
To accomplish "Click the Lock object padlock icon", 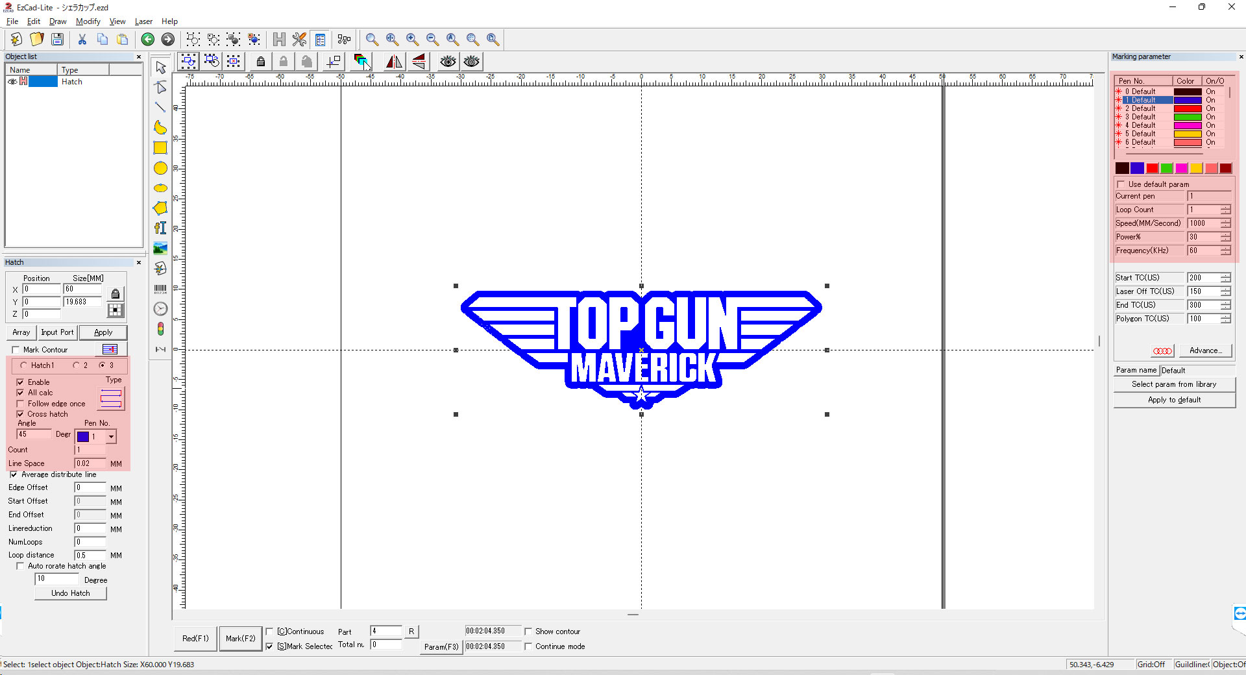I will click(261, 62).
